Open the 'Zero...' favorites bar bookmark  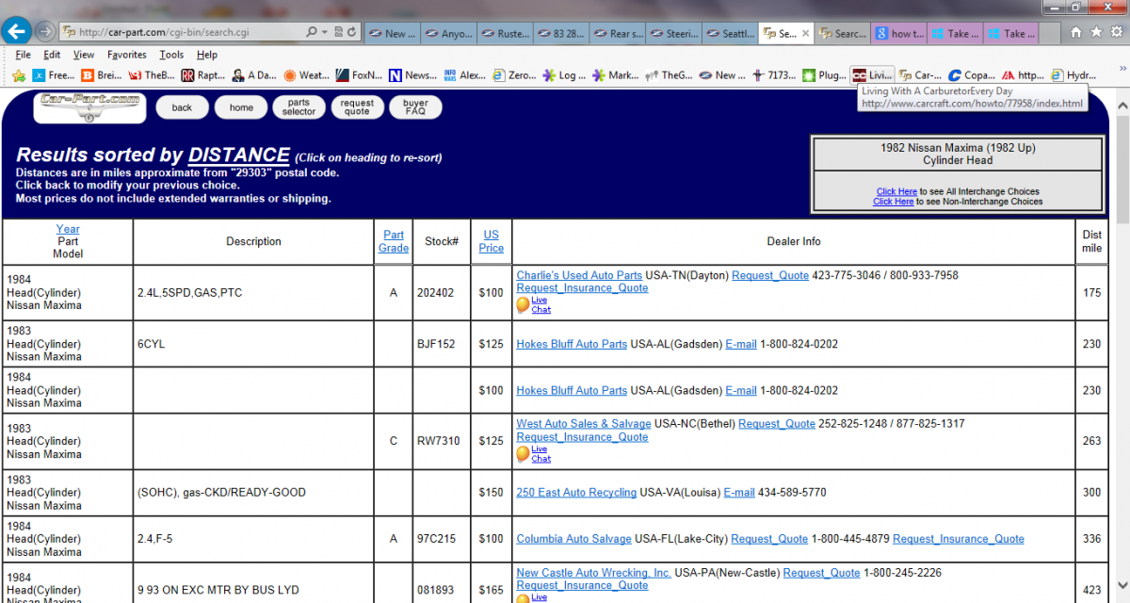[515, 75]
